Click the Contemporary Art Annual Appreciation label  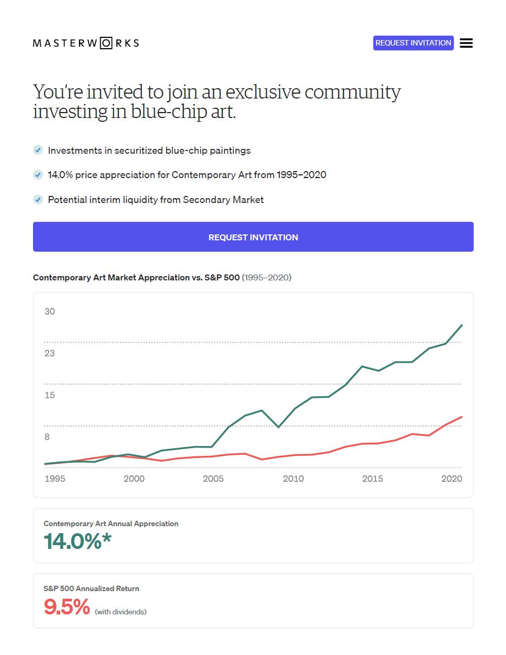[x=111, y=523]
